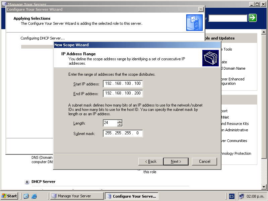Click the Subnet mask field
This screenshot has width=268, height=201.
pyautogui.click(x=123, y=133)
